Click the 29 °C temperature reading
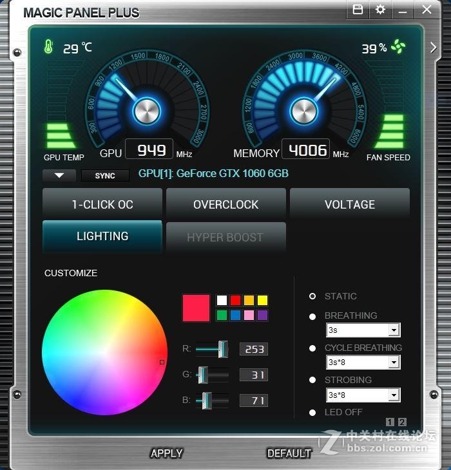451x470 pixels. (x=77, y=48)
